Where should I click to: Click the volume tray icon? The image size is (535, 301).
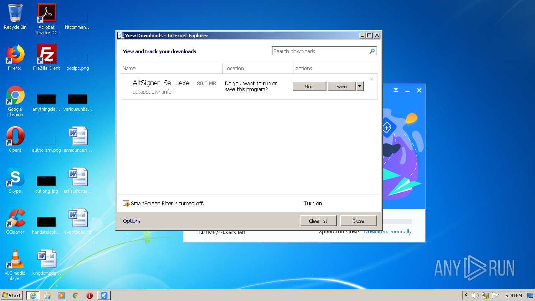tap(475, 296)
